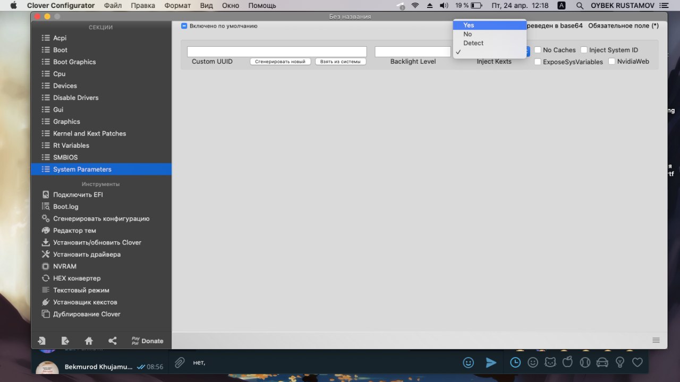
Task: Open Bekmurod Khujamu chat in Telegram
Action: tap(101, 368)
